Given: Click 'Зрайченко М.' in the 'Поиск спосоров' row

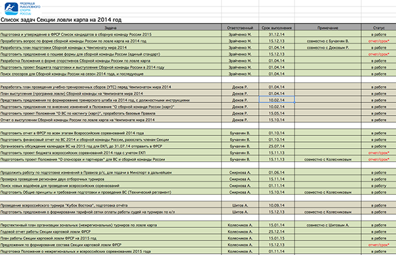Looking at the screenshot, I should 240,74.
